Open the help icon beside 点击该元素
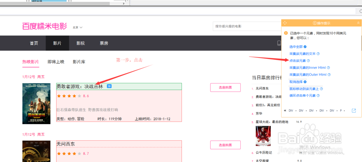 308,61
